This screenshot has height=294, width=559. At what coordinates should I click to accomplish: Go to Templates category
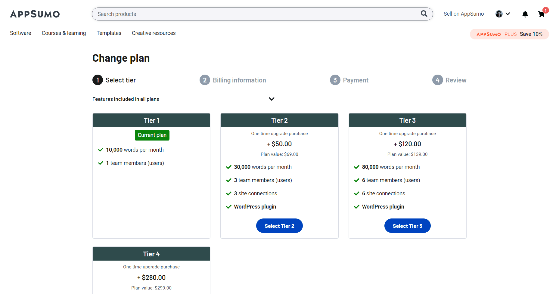[x=109, y=33]
